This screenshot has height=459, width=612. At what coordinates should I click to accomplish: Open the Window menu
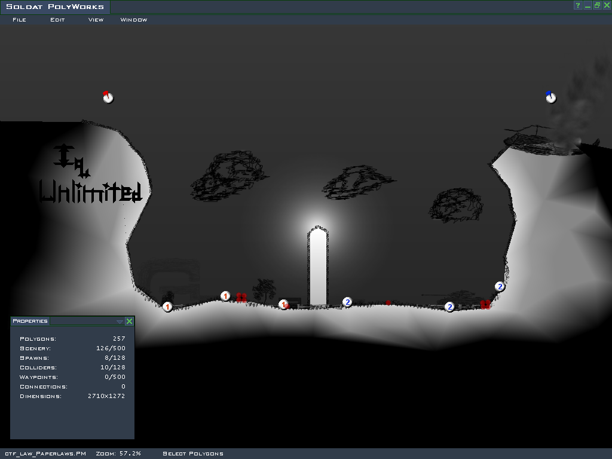[x=134, y=20]
